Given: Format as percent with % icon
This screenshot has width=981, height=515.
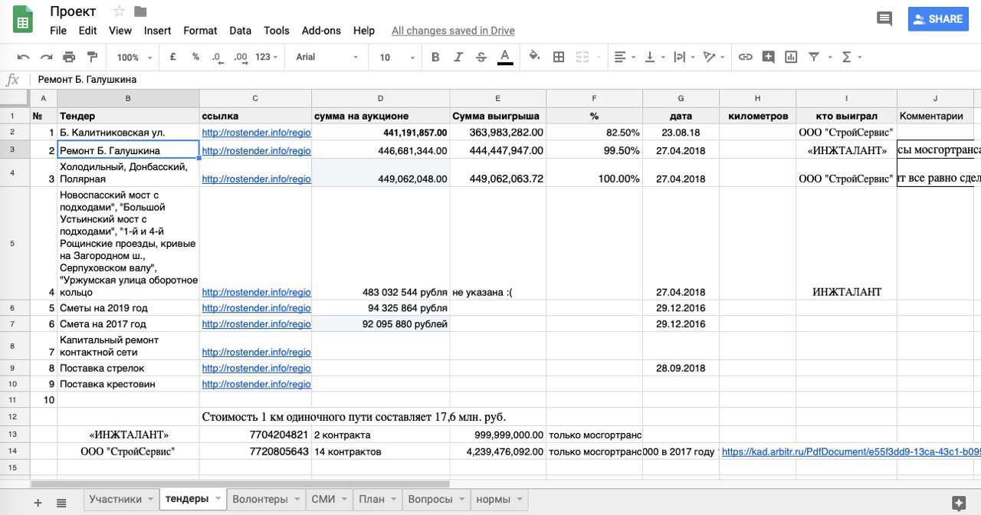Looking at the screenshot, I should 195,57.
